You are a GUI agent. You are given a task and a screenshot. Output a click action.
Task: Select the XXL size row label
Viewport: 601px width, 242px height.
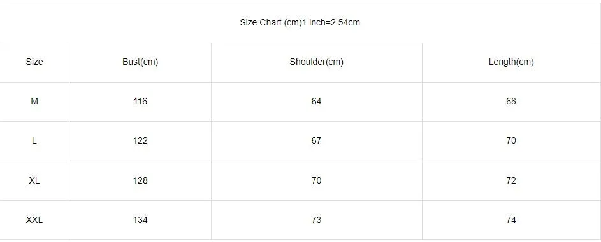[x=34, y=220]
